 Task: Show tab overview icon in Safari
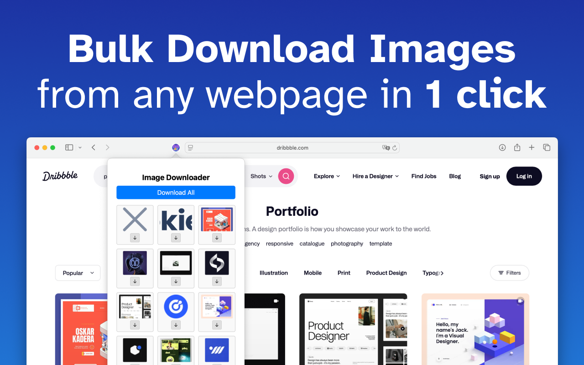pos(547,147)
